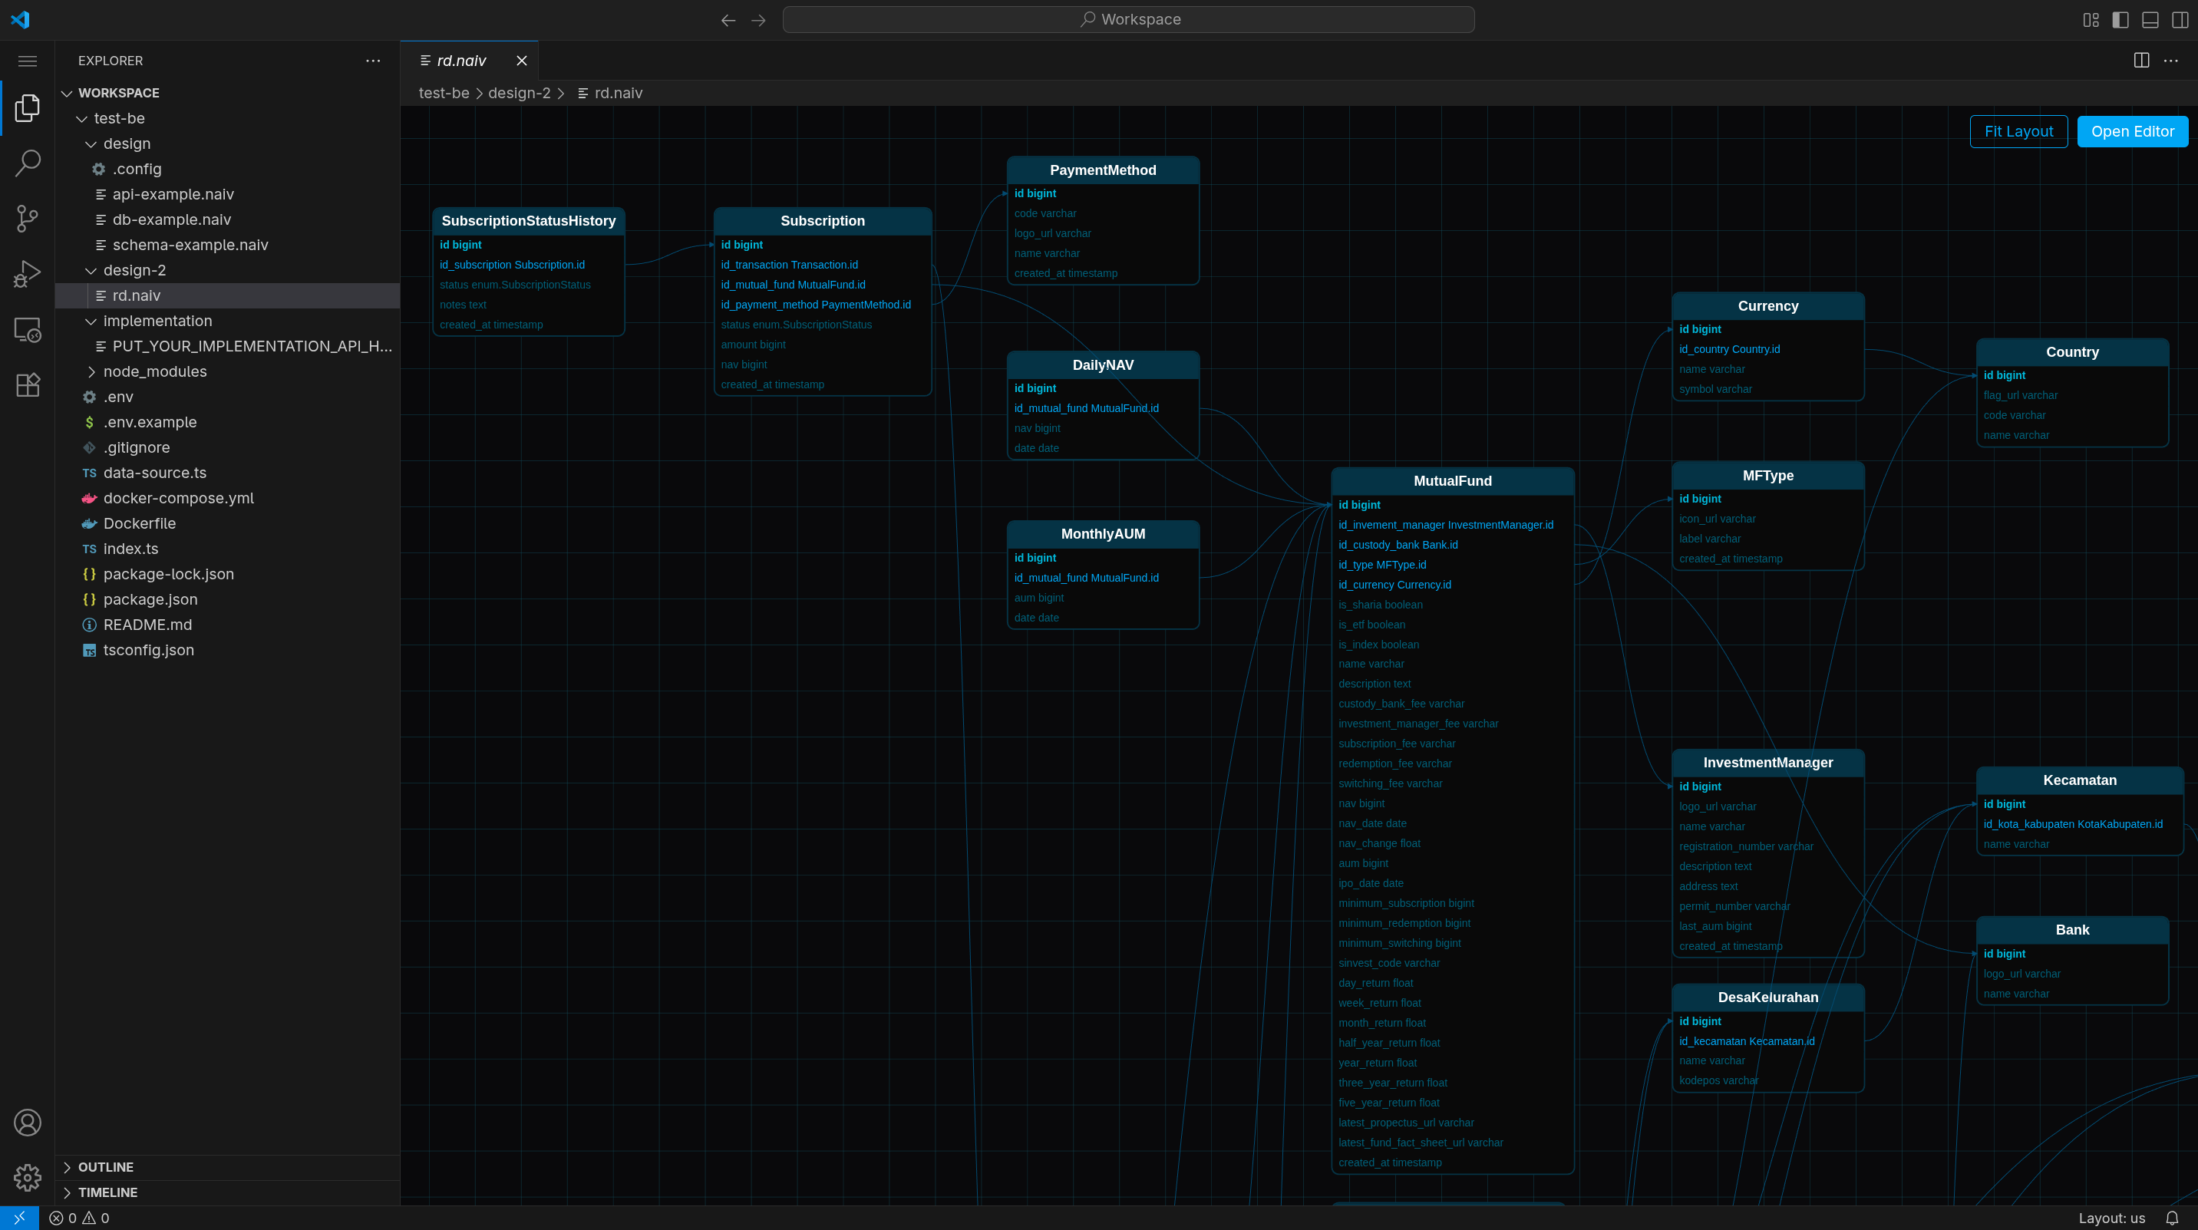Toggle the primary side bar
The height and width of the screenshot is (1230, 2198).
click(2120, 20)
